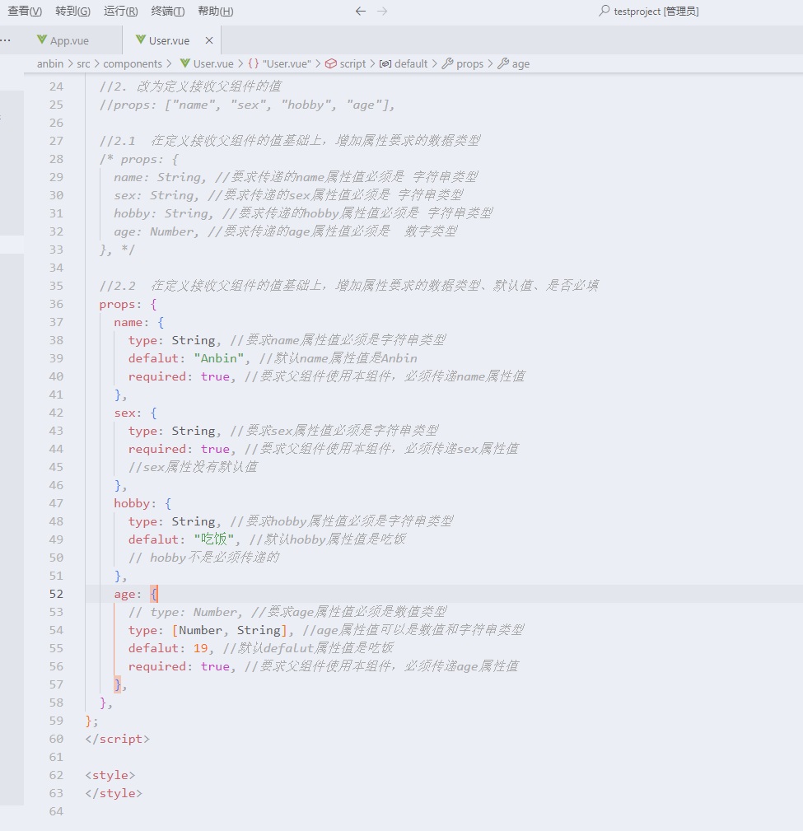Open the 终端(T) menu
This screenshot has width=803, height=831.
tap(167, 12)
